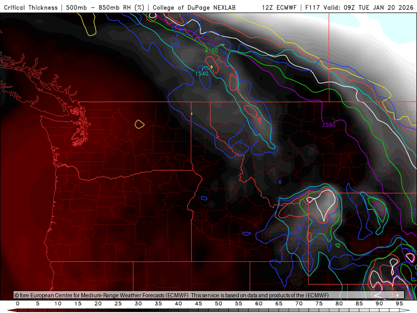The width and height of the screenshot is (417, 313).
Task: Click the ECMWF copyright notice text
Action: (171, 295)
